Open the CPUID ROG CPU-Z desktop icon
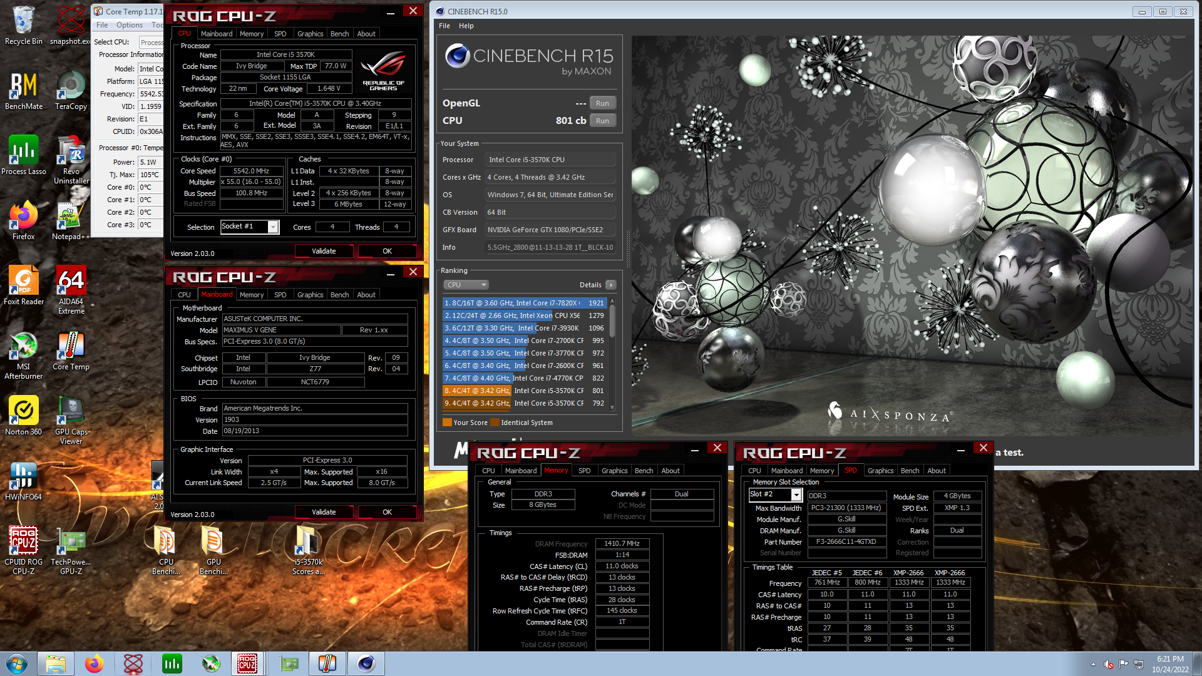 24,550
